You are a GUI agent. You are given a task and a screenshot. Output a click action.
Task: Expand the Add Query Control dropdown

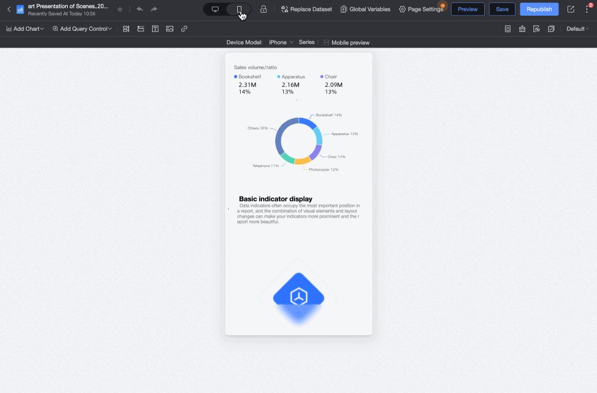pyautogui.click(x=82, y=29)
